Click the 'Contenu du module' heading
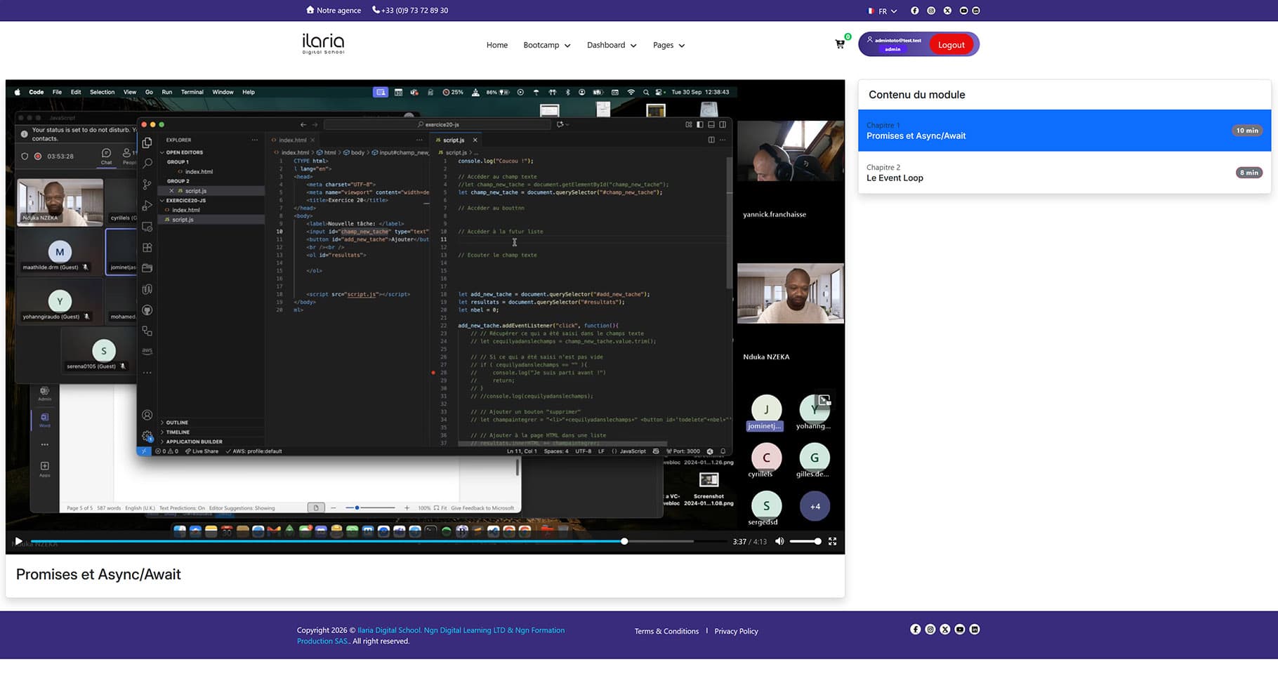Screen dimensions: 1278x697 [916, 95]
